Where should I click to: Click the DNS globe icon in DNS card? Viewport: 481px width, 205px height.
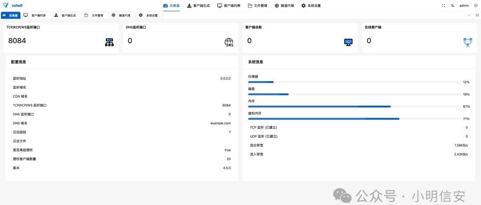click(x=229, y=42)
